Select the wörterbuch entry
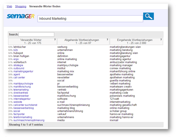176x137 pixels. tap(20, 62)
